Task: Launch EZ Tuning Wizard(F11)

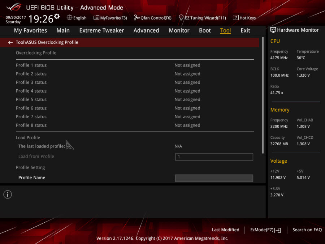Action: point(205,18)
